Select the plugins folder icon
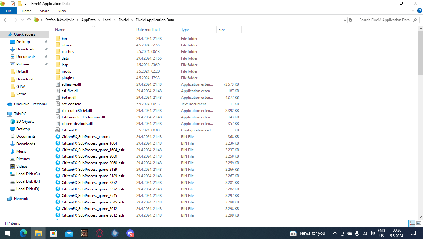 [58, 78]
